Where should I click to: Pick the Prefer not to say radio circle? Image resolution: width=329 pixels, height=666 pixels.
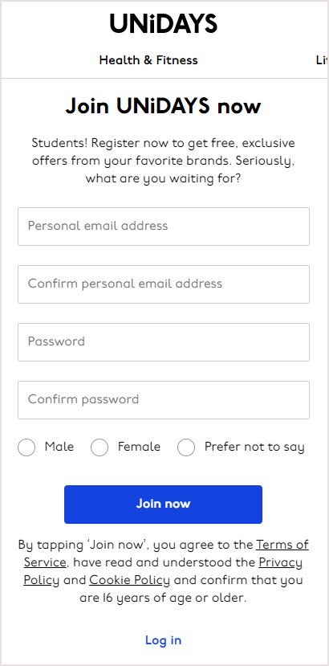click(x=186, y=447)
